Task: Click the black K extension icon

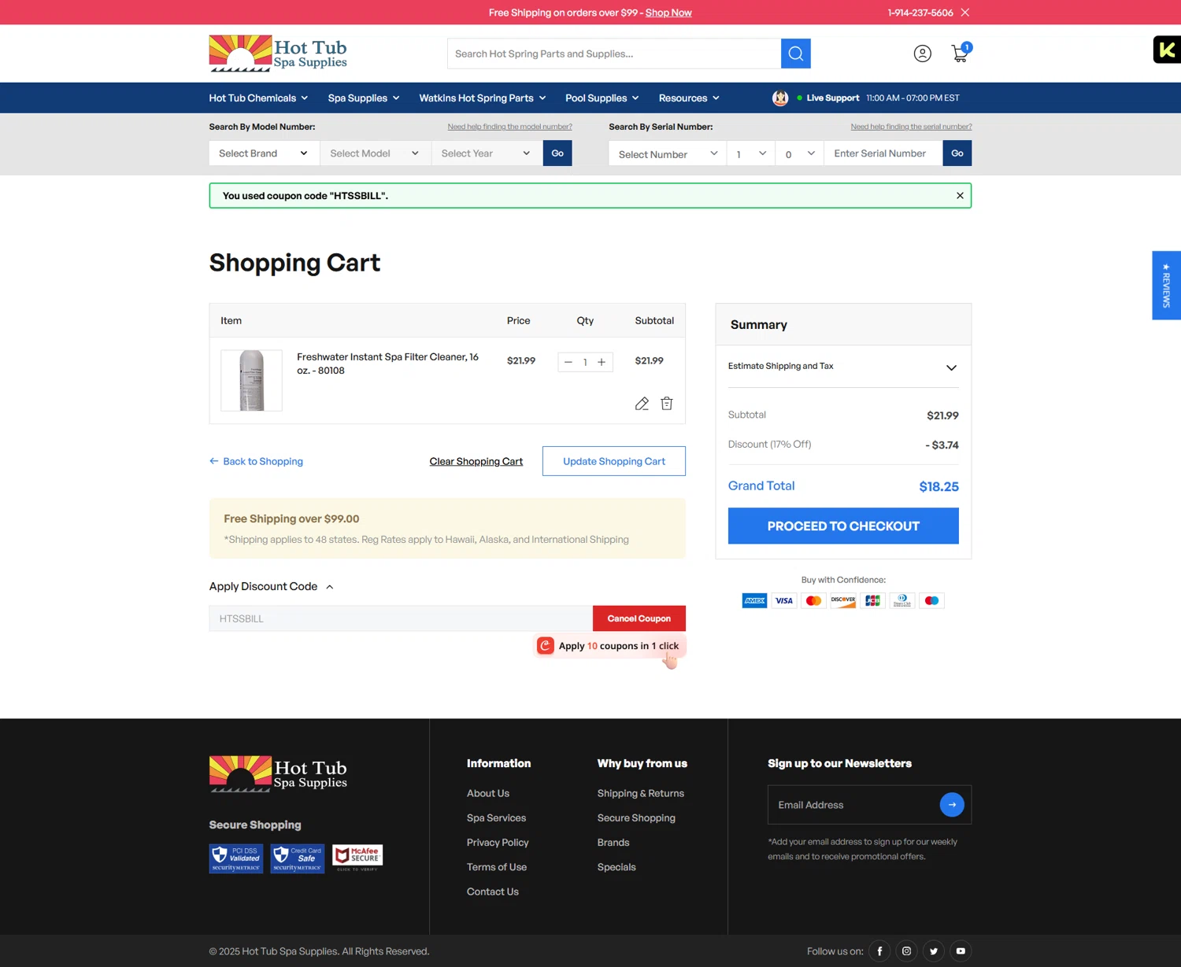Action: point(1167,50)
